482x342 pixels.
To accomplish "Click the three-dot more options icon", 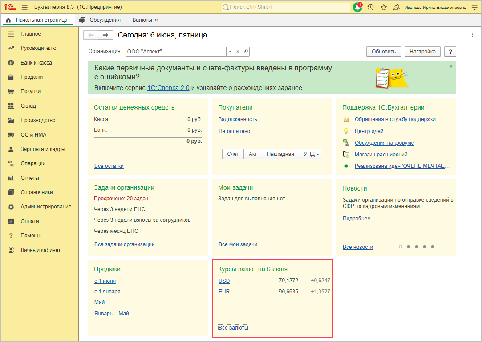I will pos(472,35).
